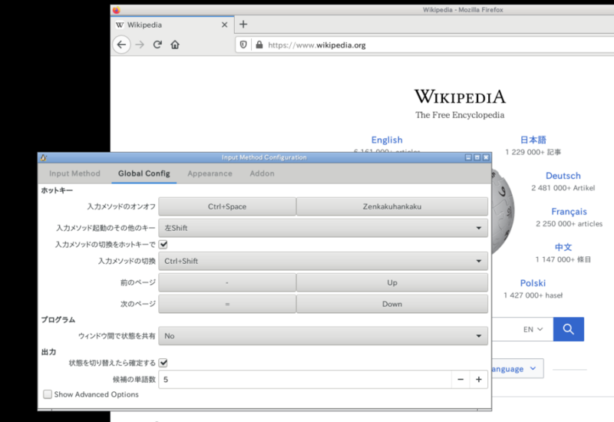Screen dimensions: 614x422
Task: Click the next page Down key button
Action: pos(392,304)
